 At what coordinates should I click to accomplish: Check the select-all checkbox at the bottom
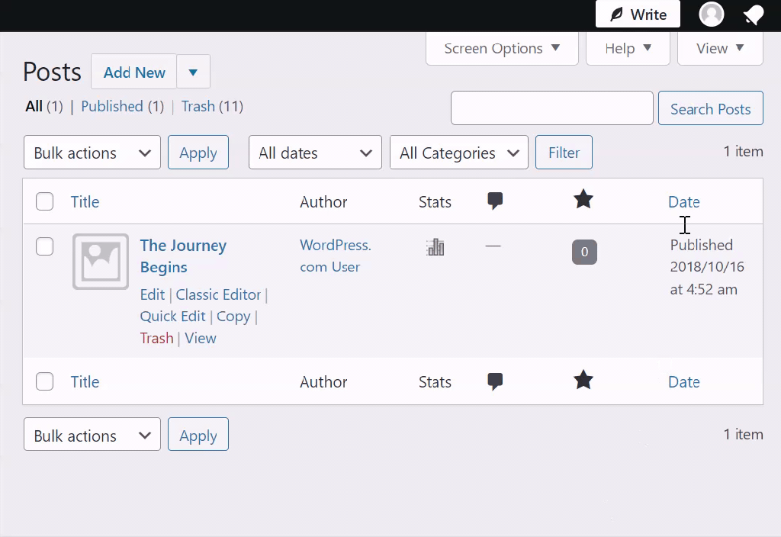tap(44, 381)
